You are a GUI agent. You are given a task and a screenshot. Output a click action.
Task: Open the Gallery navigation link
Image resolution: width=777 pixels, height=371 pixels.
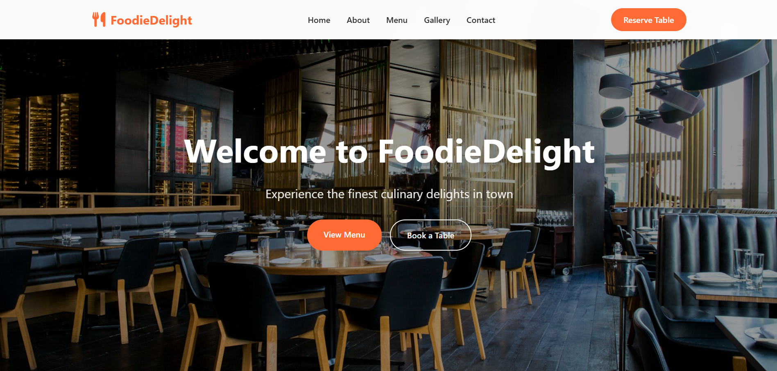tap(437, 20)
